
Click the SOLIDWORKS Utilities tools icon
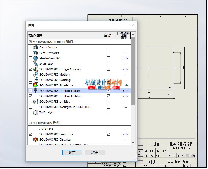(x=35, y=102)
